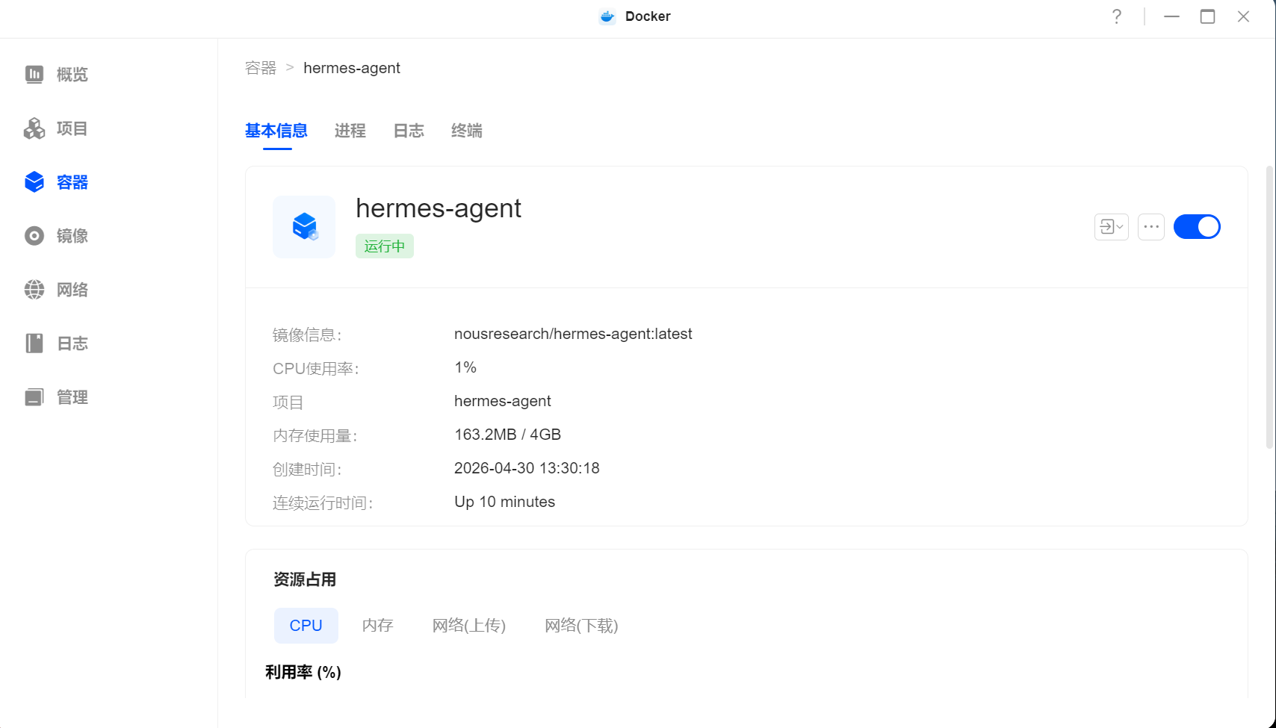Screen dimensions: 1276x728
Task: Switch to the 进程 processes tab
Action: point(350,131)
